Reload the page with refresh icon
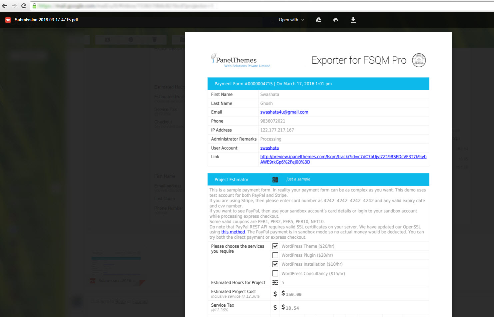The width and height of the screenshot is (494, 317). click(24, 6)
